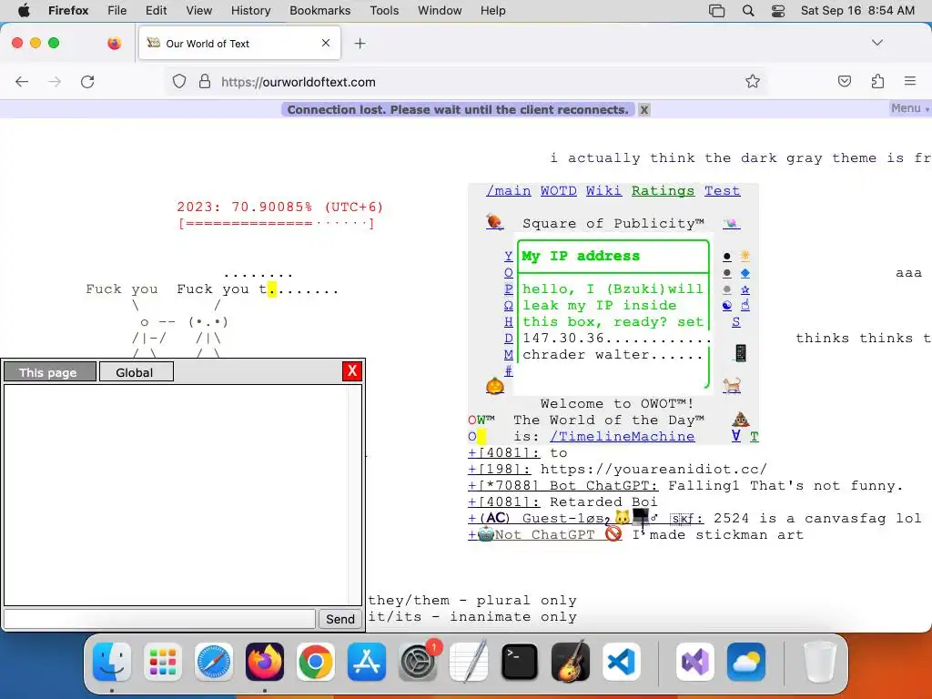This screenshot has width=932, height=699.
Task: Open the Firefox extensions puzzle icon
Action: (877, 81)
